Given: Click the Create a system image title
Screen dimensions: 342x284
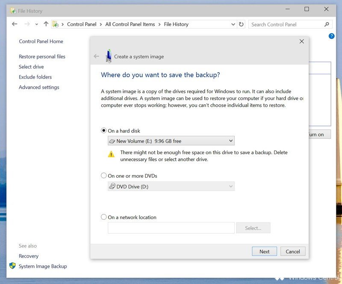Looking at the screenshot, I should point(139,57).
